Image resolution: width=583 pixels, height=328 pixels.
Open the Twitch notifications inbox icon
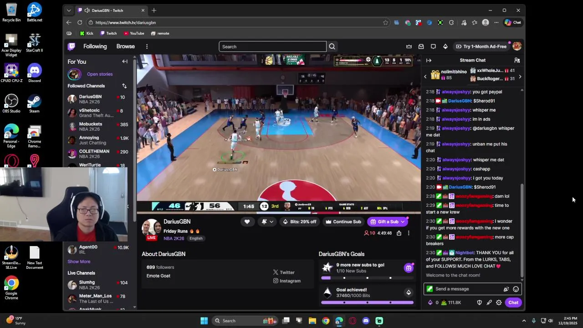(421, 46)
